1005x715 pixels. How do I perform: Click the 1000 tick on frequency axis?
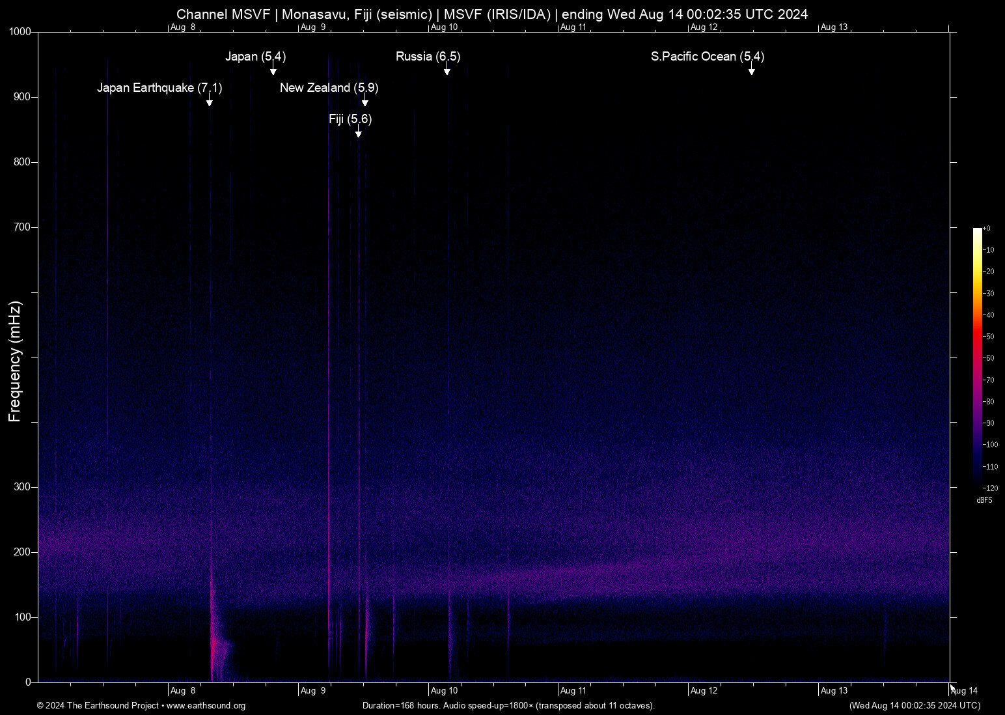click(x=20, y=32)
